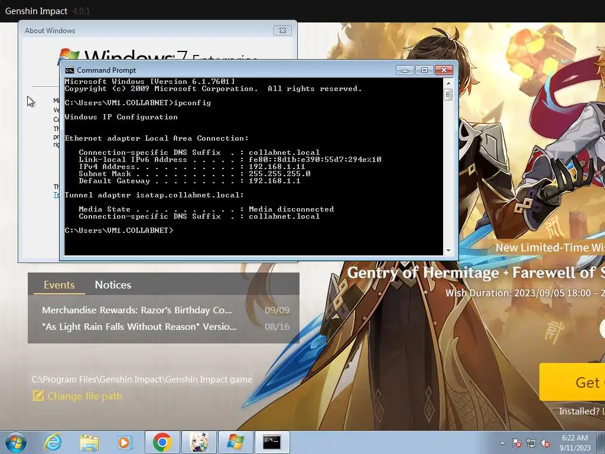Click Change file path link
Screen dimensions: 605x454
pos(84,396)
